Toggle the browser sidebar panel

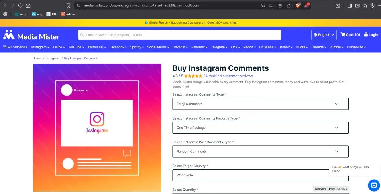(x=350, y=5)
